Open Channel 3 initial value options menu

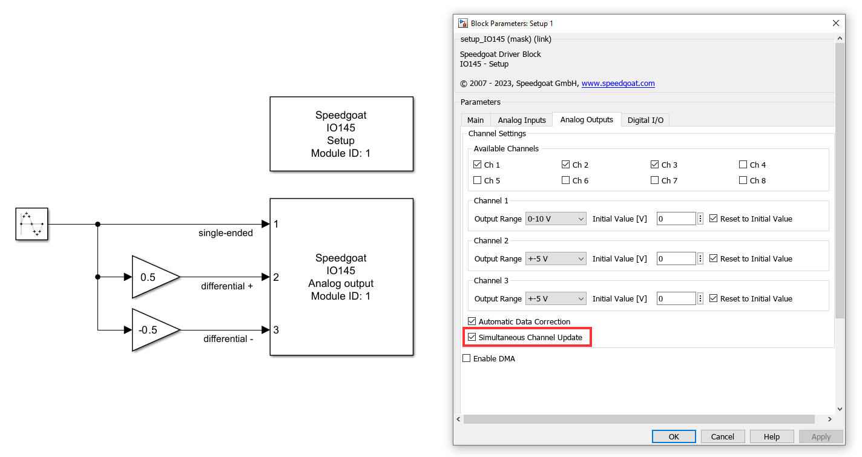[700, 298]
